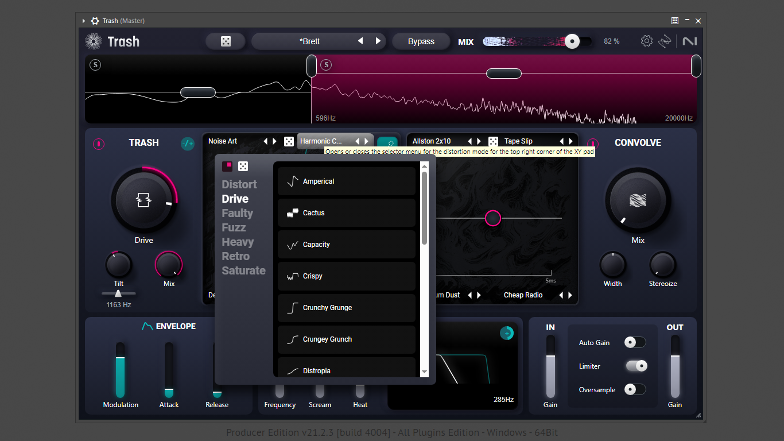Click the Native Instruments logo icon
This screenshot has height=441, width=784.
tap(690, 41)
